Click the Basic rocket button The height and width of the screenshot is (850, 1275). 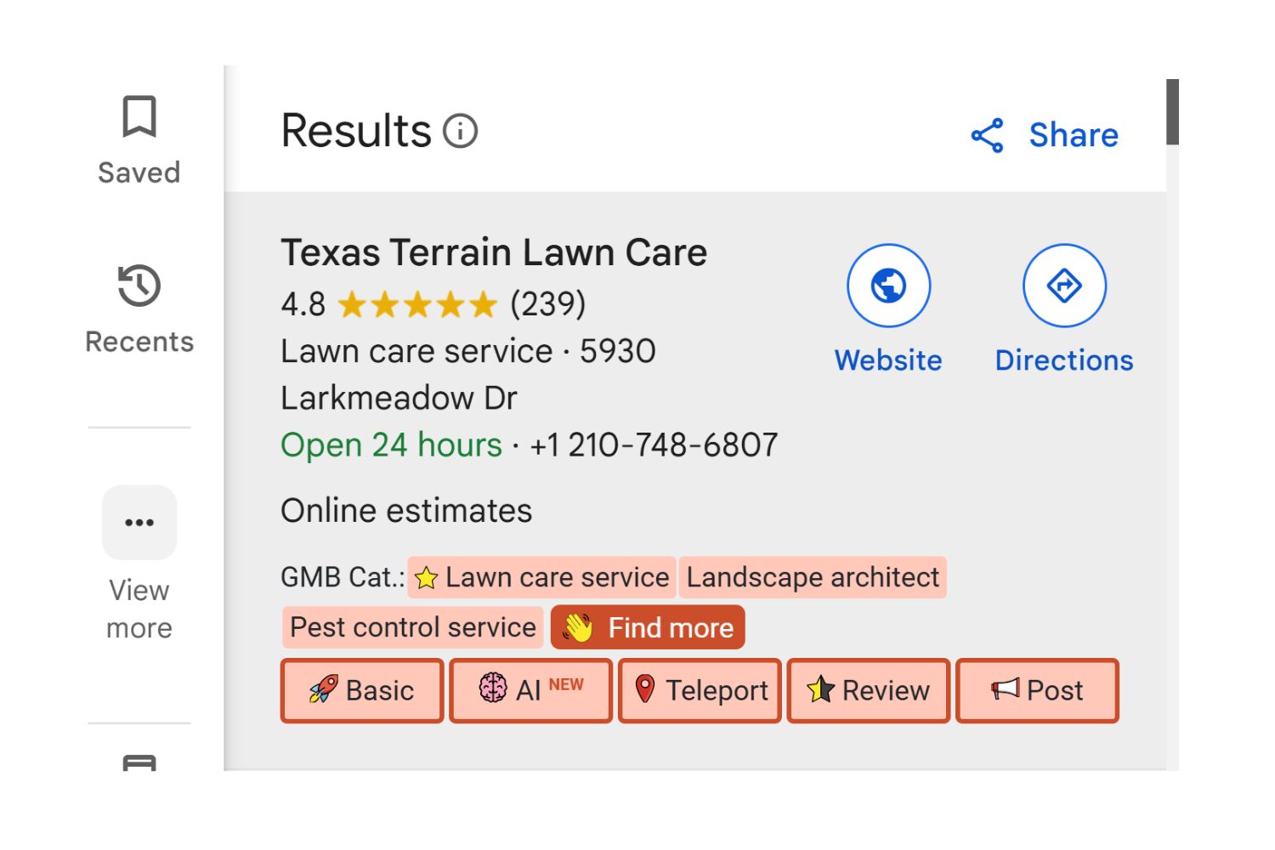362,690
